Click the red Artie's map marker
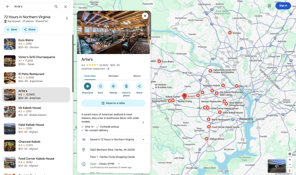The width and height of the screenshot is (296, 175). click(184, 96)
